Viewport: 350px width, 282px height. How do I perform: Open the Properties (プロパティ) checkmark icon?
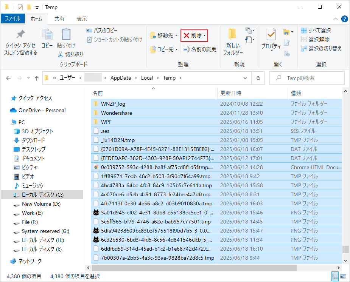tap(271, 34)
